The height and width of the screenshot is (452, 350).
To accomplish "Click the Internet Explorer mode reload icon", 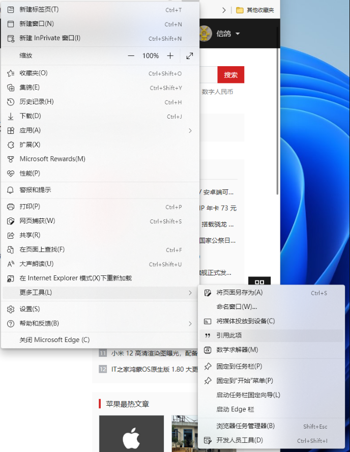I will tap(11, 278).
